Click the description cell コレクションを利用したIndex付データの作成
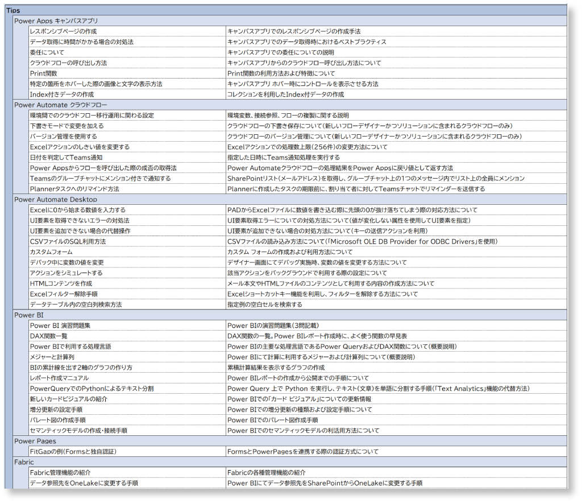This screenshot has height=503, width=582. point(285,94)
